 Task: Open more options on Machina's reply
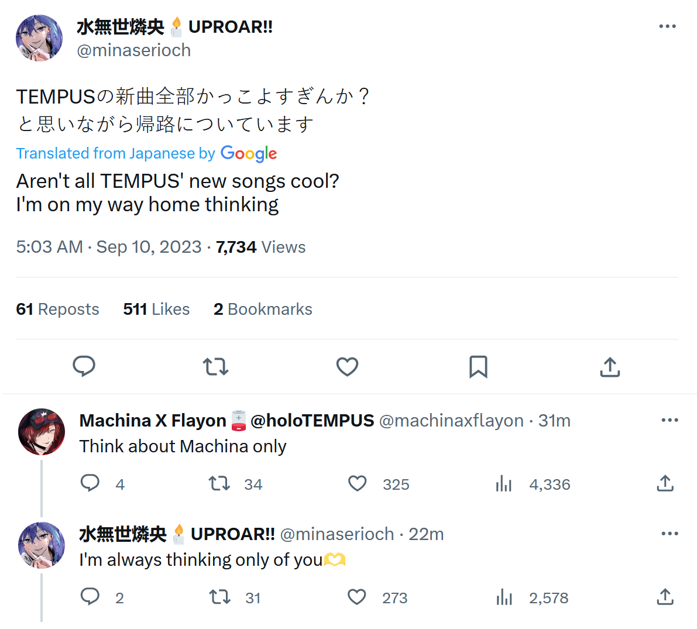669,420
